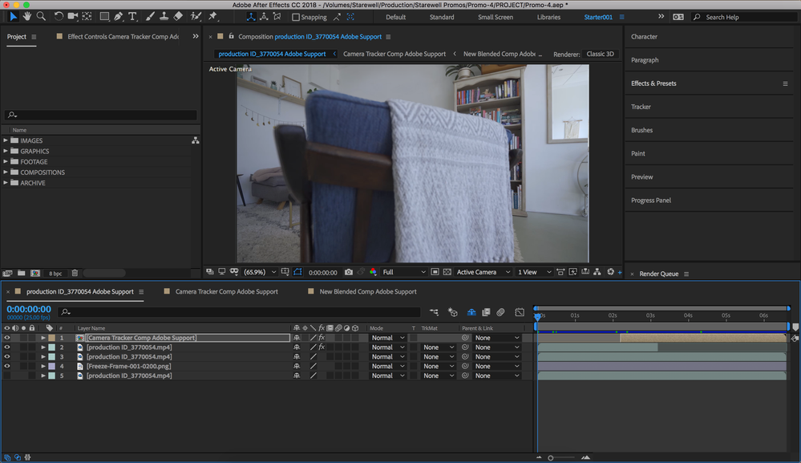Toggle visibility of Freeze-Frame-001-0200.png layer

(x=7, y=366)
